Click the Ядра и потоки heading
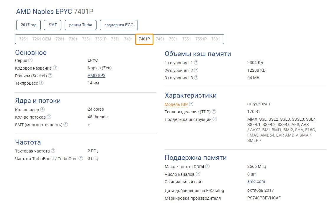The height and width of the screenshot is (205, 327). [38, 101]
